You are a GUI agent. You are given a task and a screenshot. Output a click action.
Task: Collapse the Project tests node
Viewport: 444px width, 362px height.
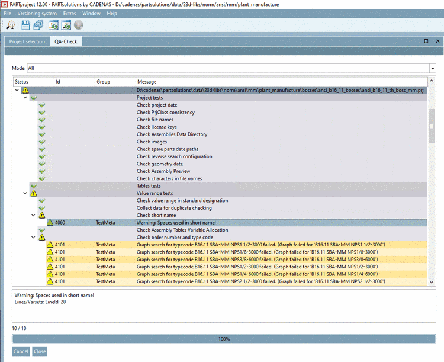point(25,98)
